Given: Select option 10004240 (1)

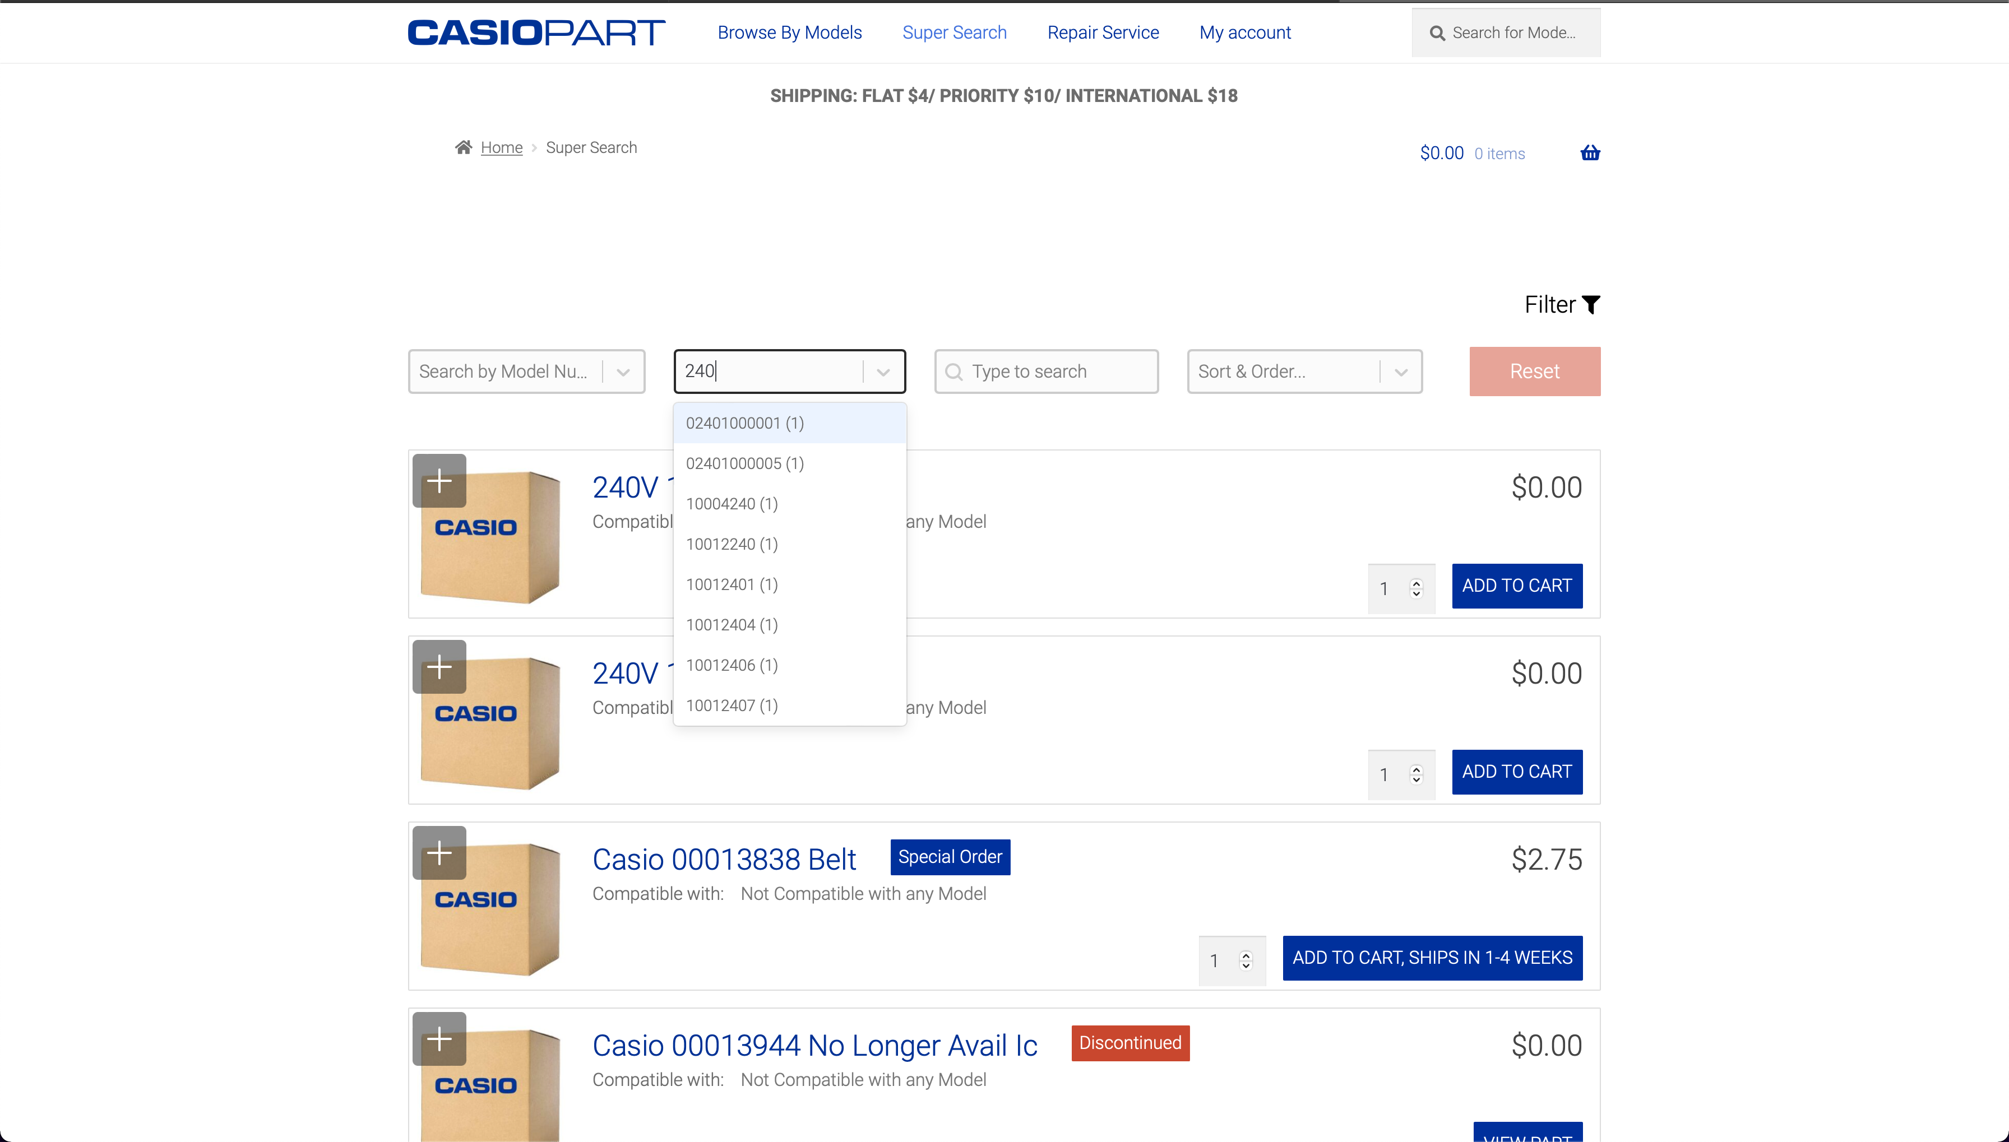Looking at the screenshot, I should (x=790, y=504).
